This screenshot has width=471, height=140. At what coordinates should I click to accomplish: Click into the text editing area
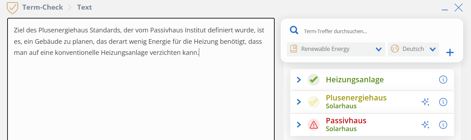pos(141,79)
